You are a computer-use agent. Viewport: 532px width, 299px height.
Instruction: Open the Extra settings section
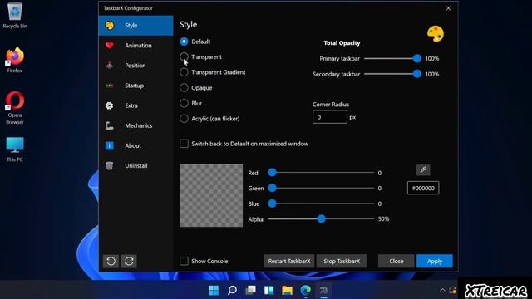point(135,105)
